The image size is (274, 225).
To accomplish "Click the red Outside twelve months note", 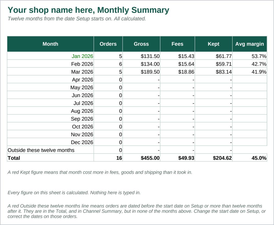I will pos(137,211).
